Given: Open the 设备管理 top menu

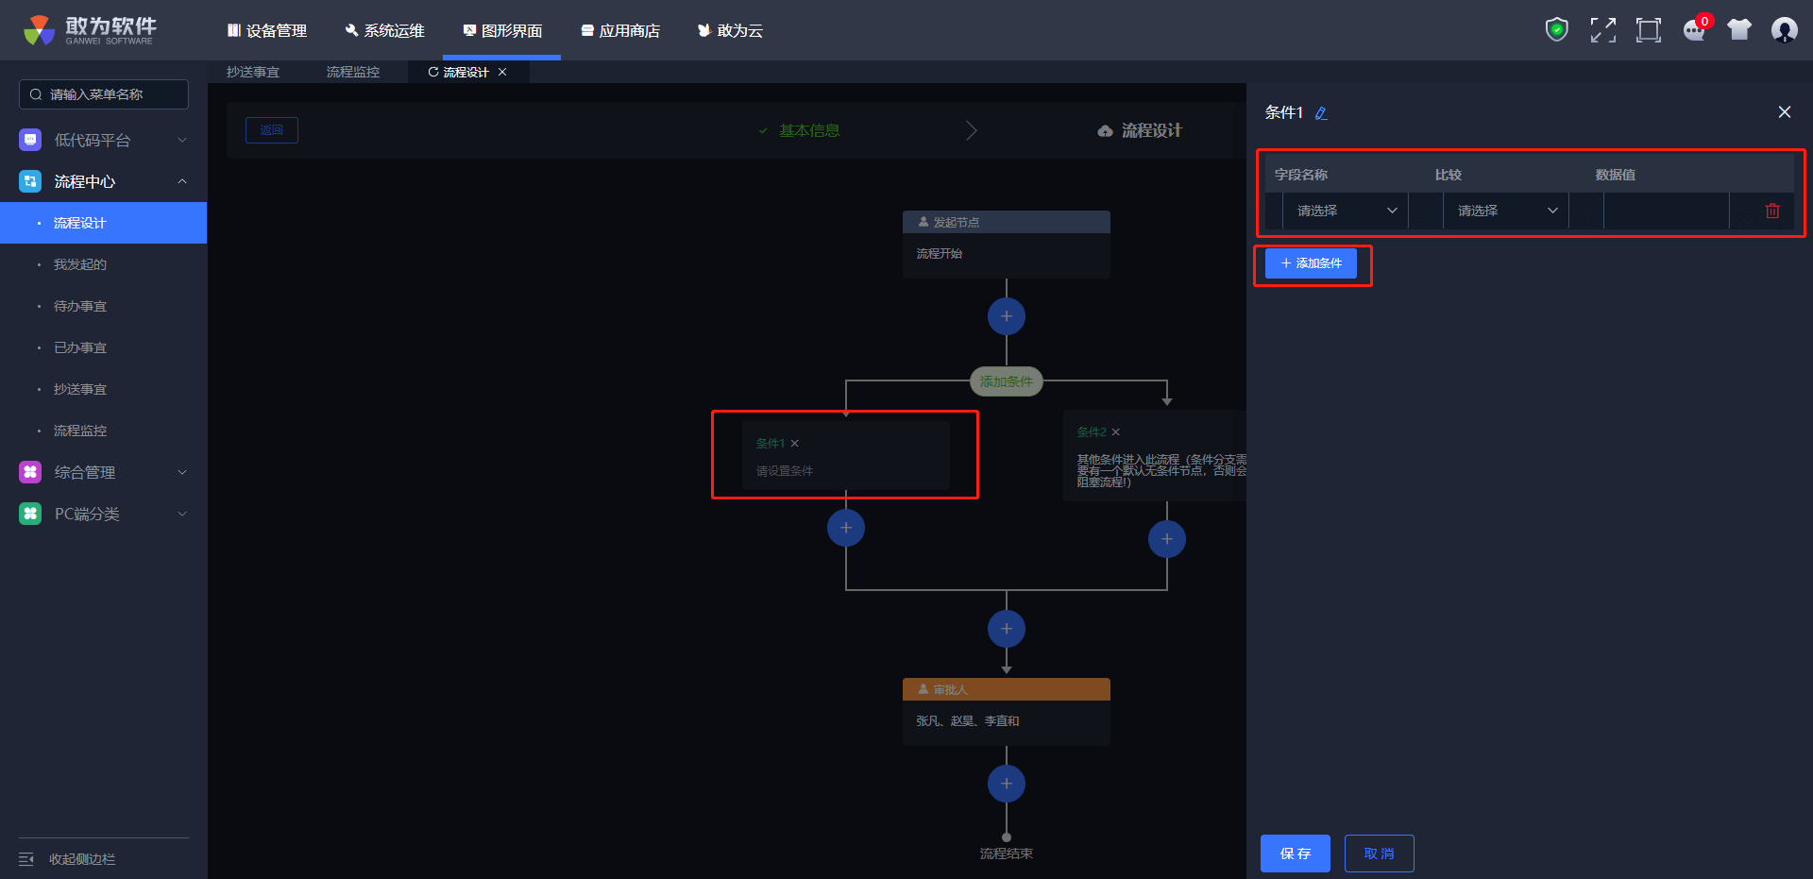Looking at the screenshot, I should pyautogui.click(x=267, y=30).
